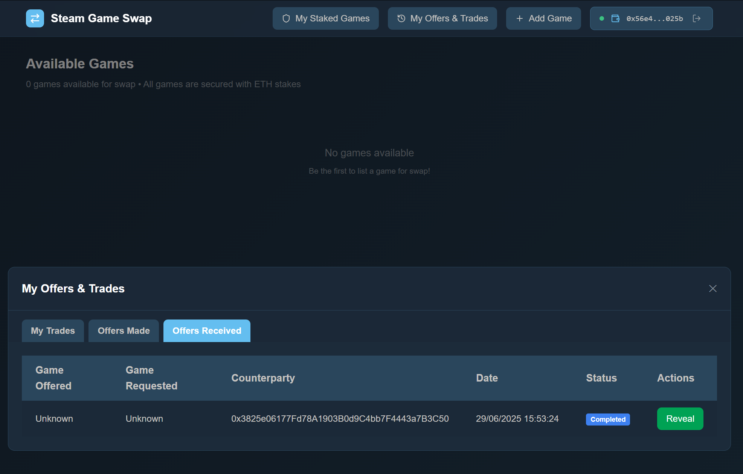The width and height of the screenshot is (743, 474).
Task: Switch to the My Trades tab
Action: 53,331
